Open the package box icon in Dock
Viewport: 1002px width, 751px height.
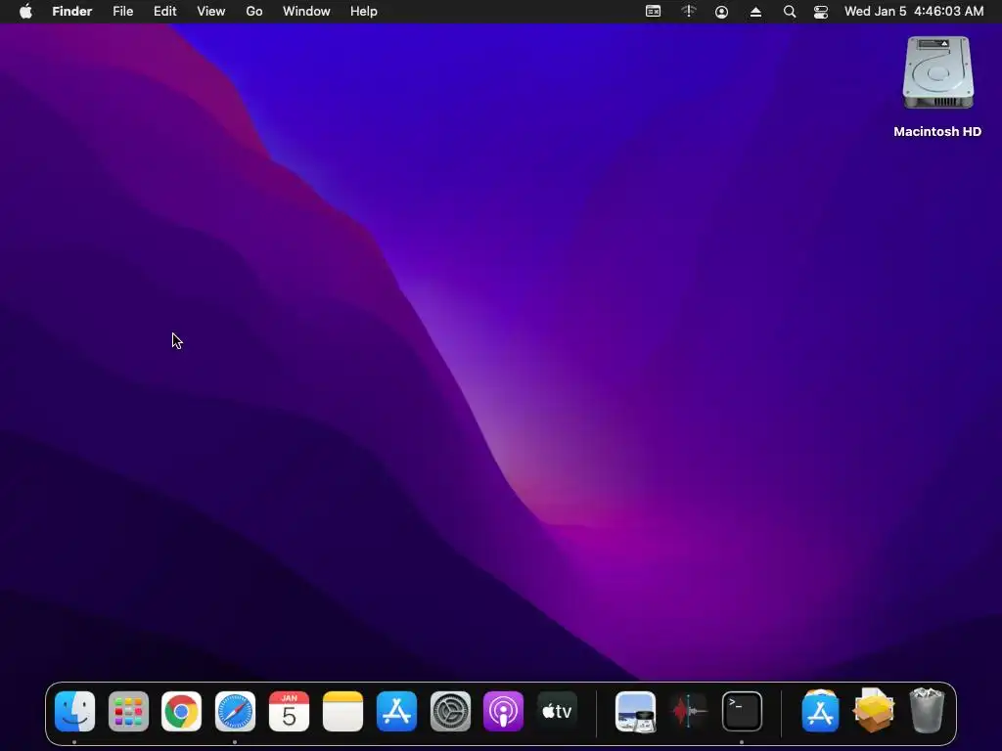874,712
